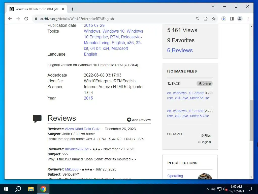The width and height of the screenshot is (258, 194).
Task: Go back with the browser back arrow
Action: click(x=10, y=19)
